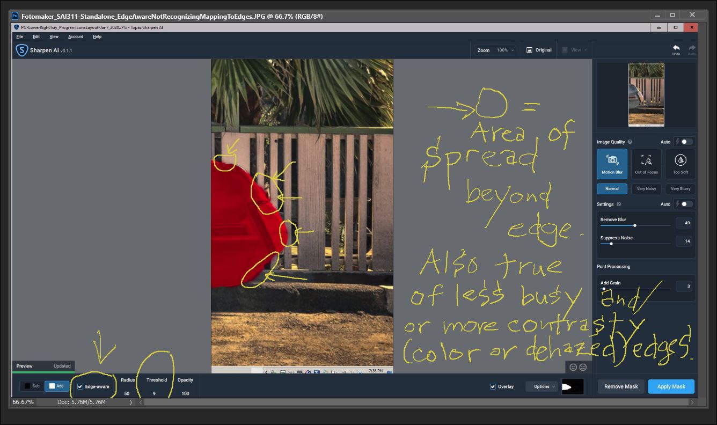
Task: Click the Remove Blur slider handle
Action: tap(635, 225)
